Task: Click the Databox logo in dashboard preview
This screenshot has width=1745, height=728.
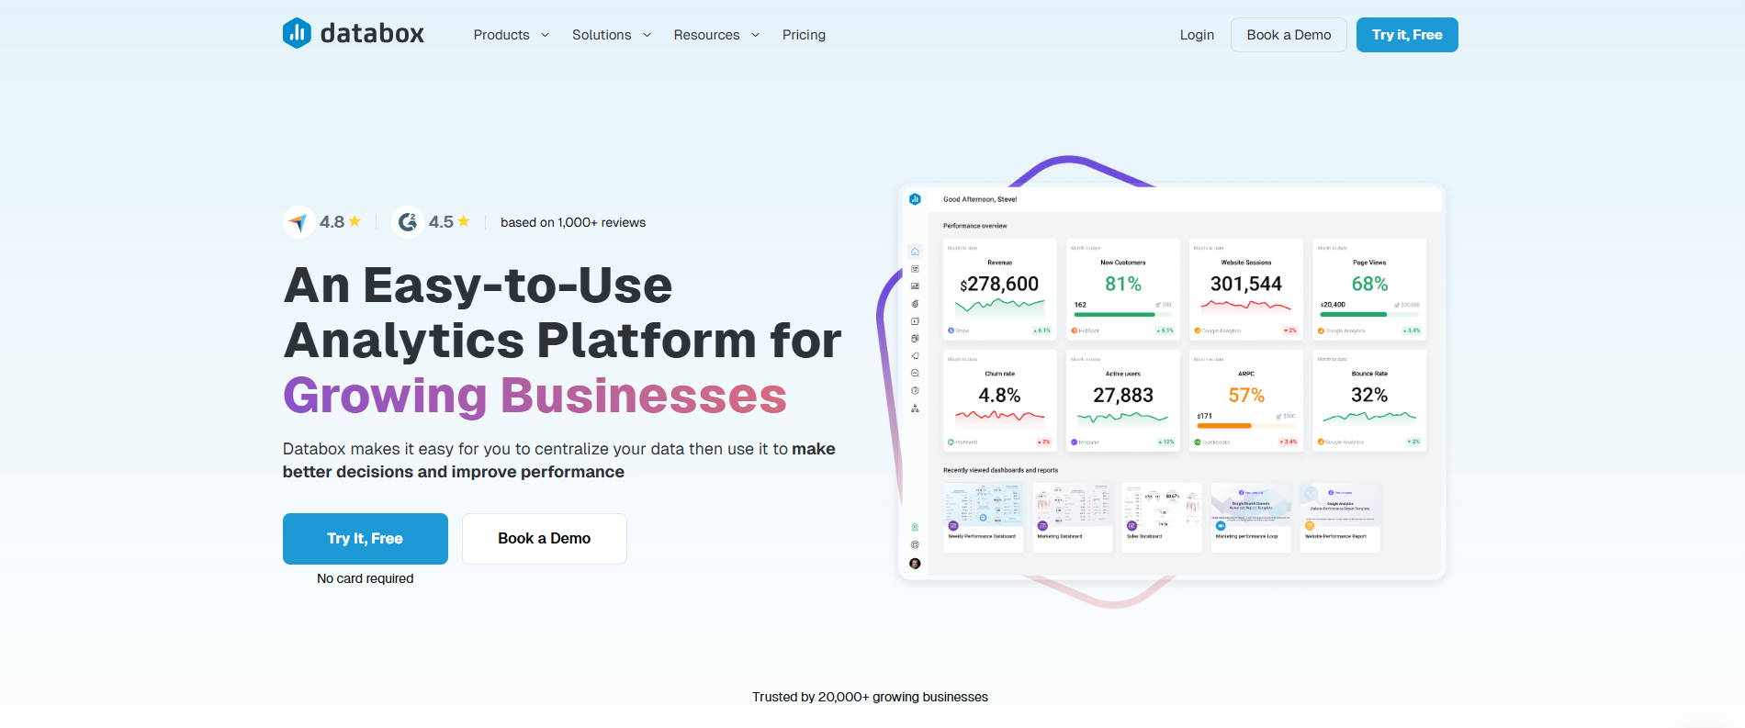Action: point(915,199)
